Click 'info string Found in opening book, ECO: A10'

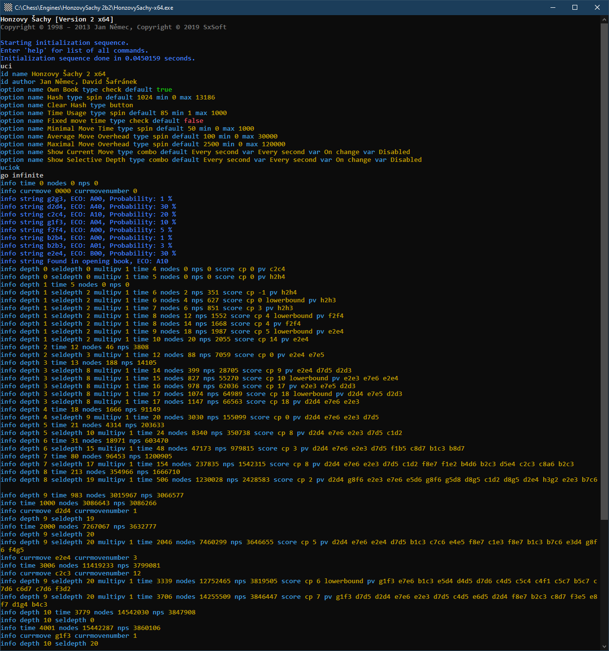[x=84, y=261]
